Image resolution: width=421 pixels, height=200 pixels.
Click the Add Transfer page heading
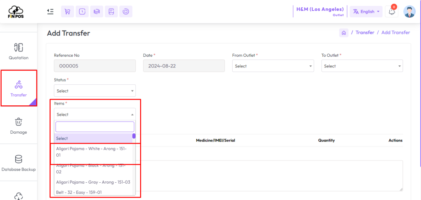click(x=69, y=33)
